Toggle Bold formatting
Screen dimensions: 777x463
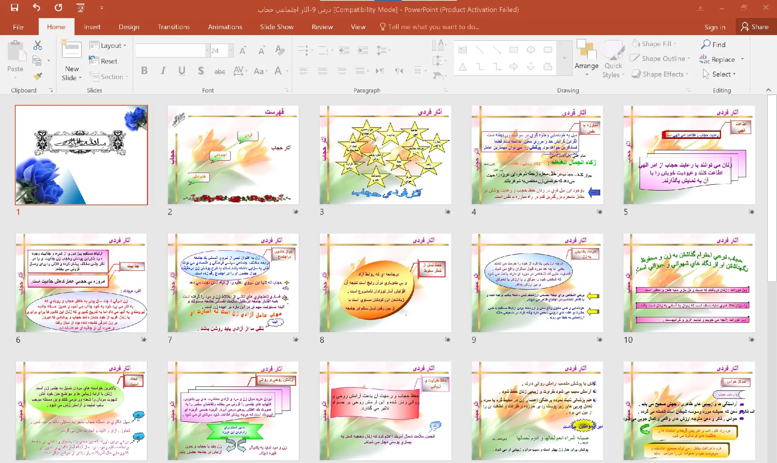(x=144, y=71)
